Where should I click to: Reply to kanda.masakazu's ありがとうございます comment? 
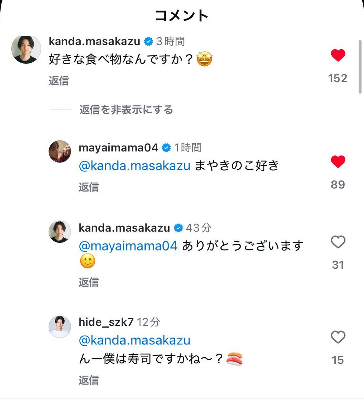pyautogui.click(x=89, y=282)
